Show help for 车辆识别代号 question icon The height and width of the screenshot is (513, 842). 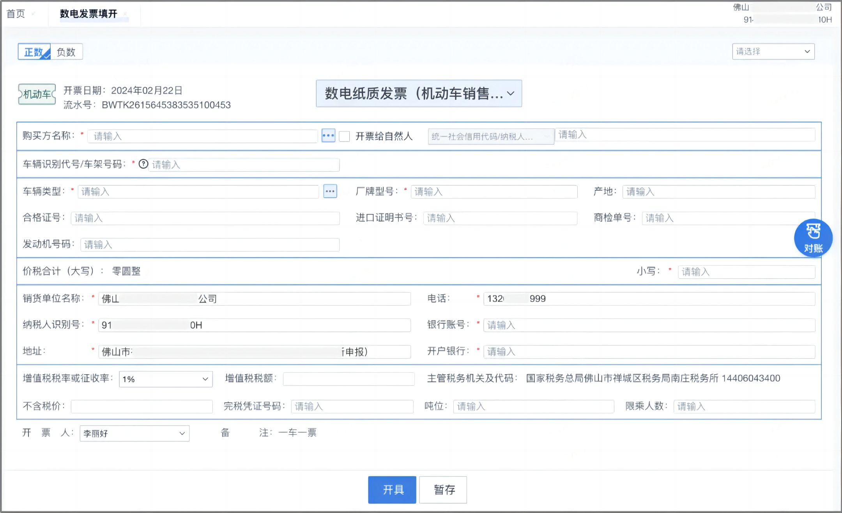pos(143,164)
